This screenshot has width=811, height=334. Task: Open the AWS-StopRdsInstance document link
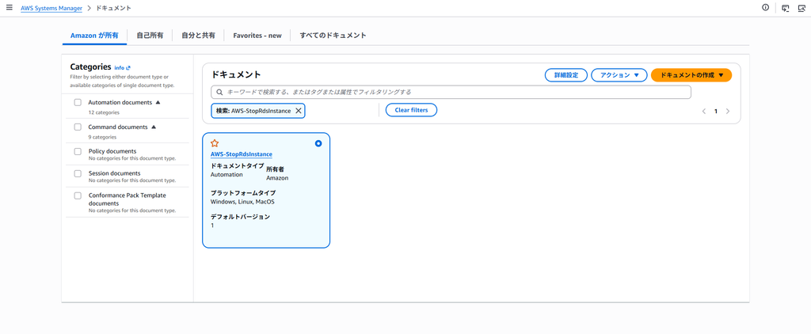click(242, 154)
